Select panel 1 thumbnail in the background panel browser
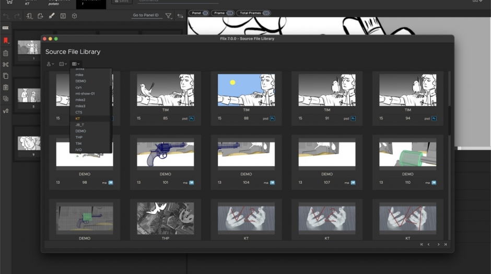Image resolution: width=491 pixels, height=274 pixels. coord(29,47)
